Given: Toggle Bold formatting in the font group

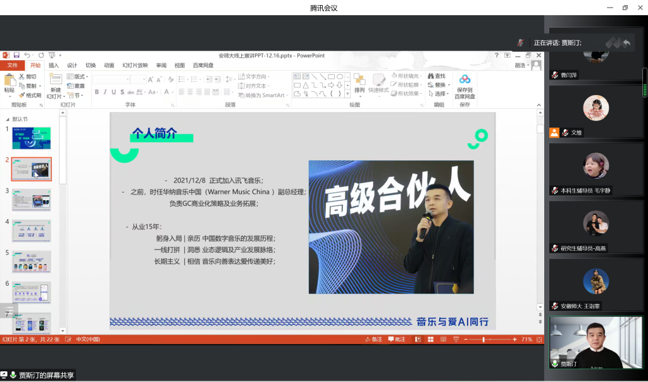Looking at the screenshot, I should click(x=97, y=92).
